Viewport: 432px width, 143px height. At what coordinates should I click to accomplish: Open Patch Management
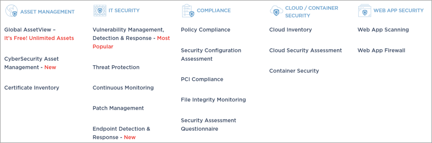click(118, 108)
